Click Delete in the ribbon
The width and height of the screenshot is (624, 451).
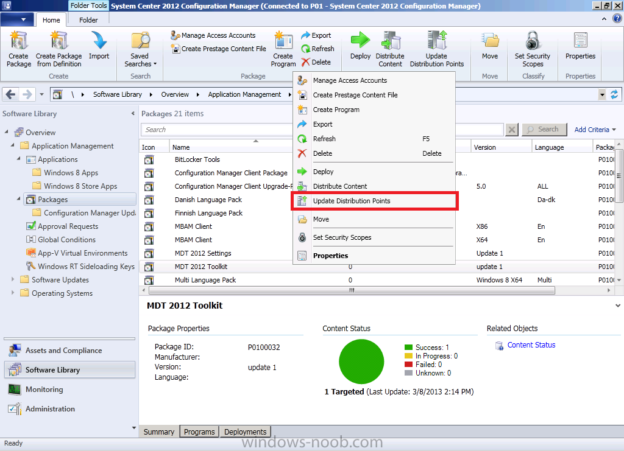(316, 62)
